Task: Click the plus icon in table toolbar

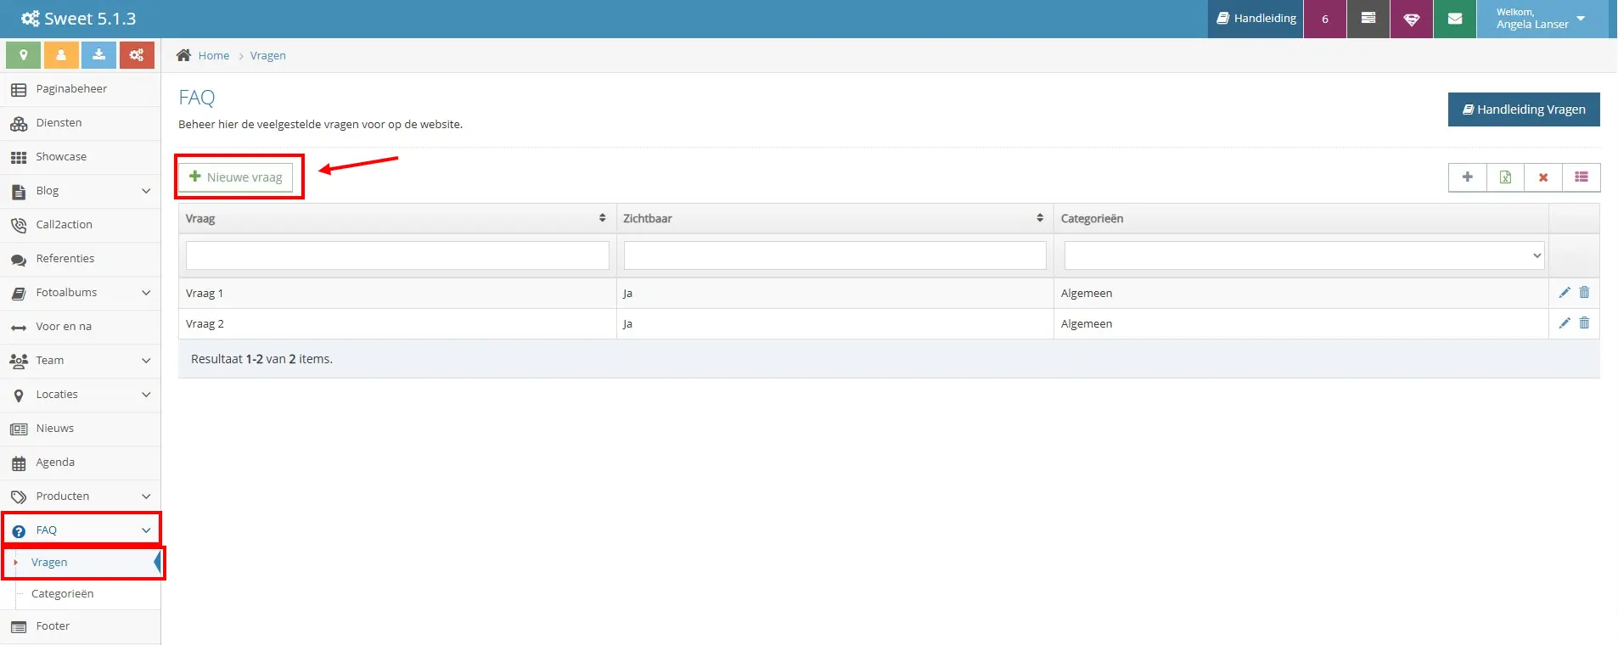Action: pyautogui.click(x=1468, y=177)
